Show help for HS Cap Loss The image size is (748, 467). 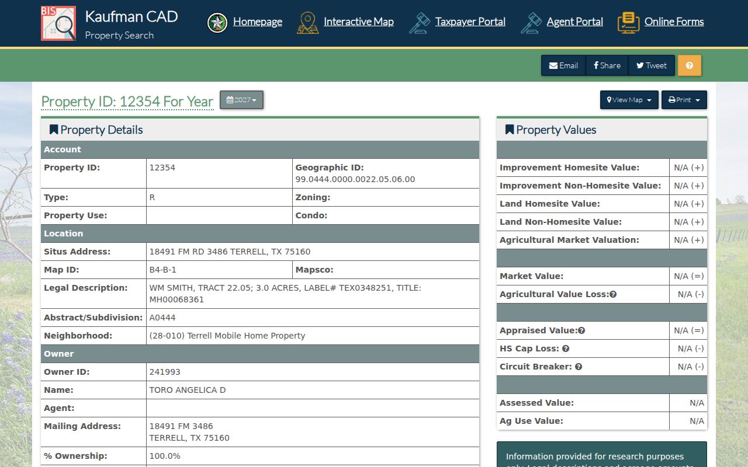point(566,348)
